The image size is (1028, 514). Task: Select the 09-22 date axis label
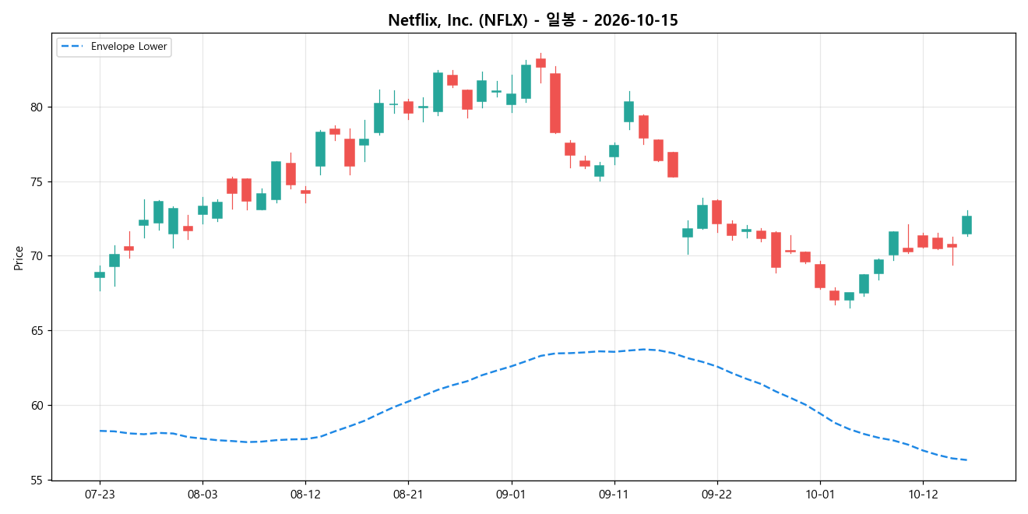(716, 494)
